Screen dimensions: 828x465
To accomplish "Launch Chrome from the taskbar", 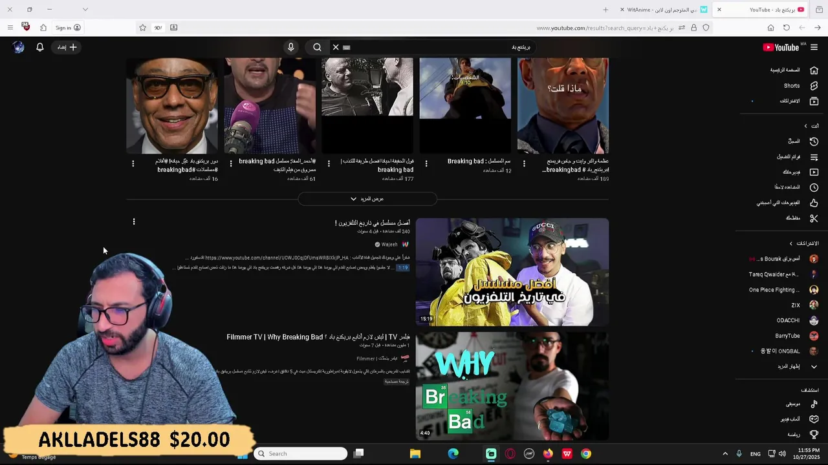I will [x=586, y=453].
